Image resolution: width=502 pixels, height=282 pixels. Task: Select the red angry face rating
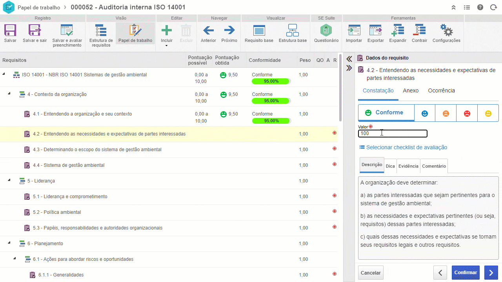click(467, 113)
